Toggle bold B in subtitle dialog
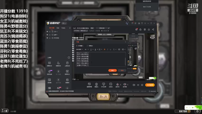Image resolution: width=202 pixels, height=114 pixels. (x=105, y=49)
